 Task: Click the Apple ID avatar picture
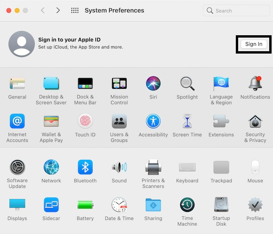22,44
